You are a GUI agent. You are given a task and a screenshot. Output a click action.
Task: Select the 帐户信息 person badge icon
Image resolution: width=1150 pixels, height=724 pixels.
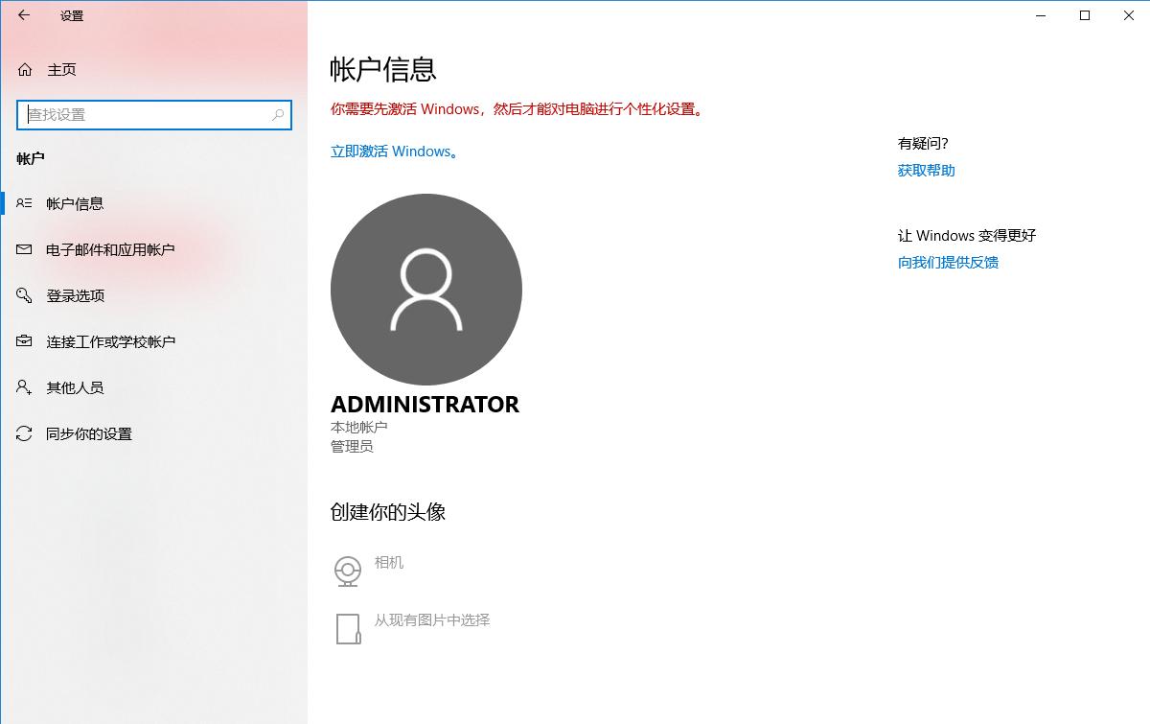coord(24,202)
